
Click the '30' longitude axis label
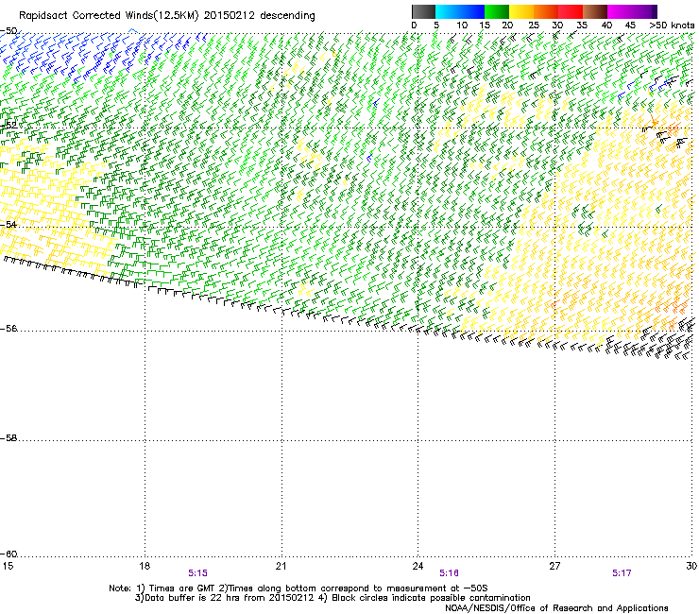[x=691, y=566]
